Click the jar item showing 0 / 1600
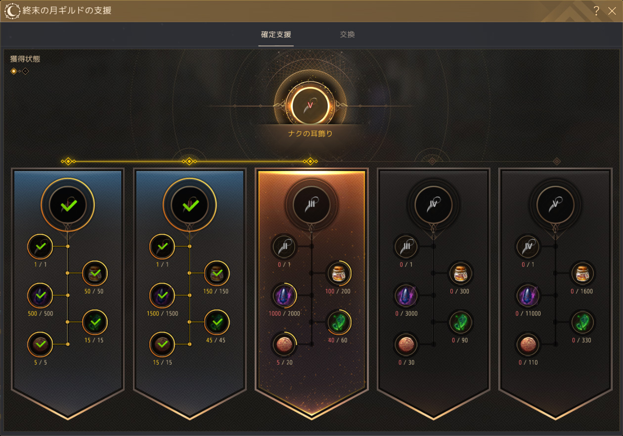The height and width of the screenshot is (436, 623). tap(582, 273)
